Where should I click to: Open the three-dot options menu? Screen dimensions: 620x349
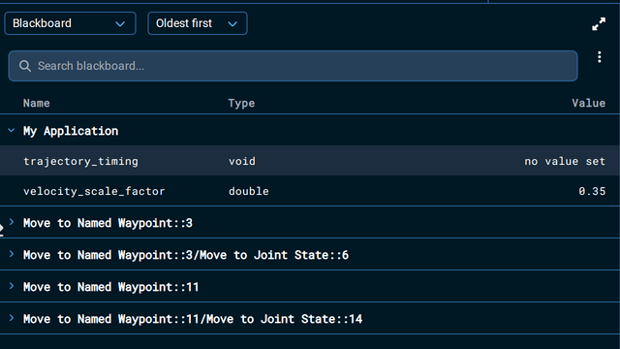pos(600,57)
